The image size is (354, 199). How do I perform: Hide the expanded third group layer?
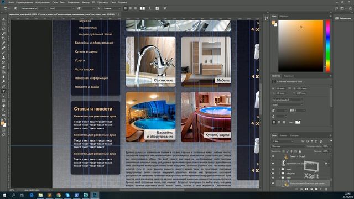[273, 177]
